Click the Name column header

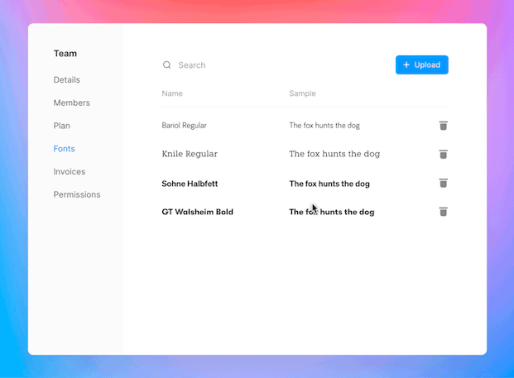click(172, 93)
